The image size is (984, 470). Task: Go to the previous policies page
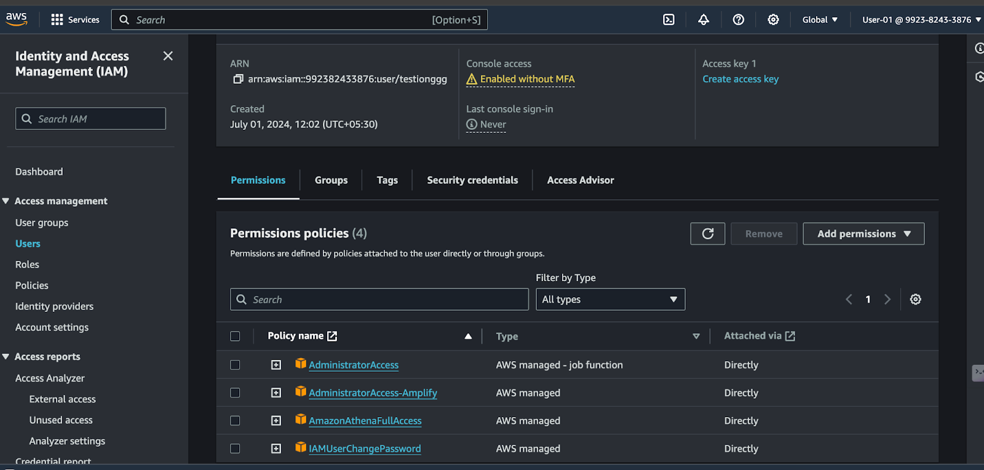(849, 300)
